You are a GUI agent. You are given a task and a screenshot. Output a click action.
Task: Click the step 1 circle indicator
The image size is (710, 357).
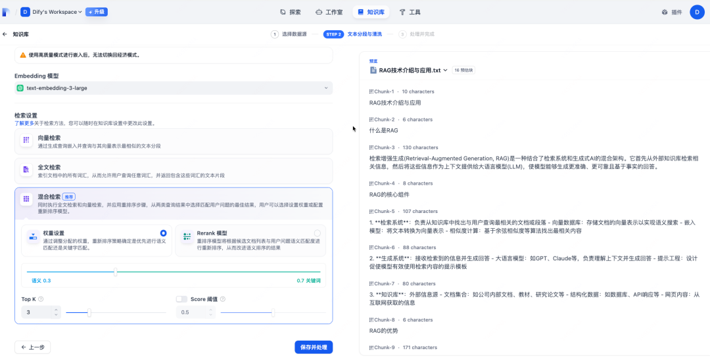pos(274,34)
